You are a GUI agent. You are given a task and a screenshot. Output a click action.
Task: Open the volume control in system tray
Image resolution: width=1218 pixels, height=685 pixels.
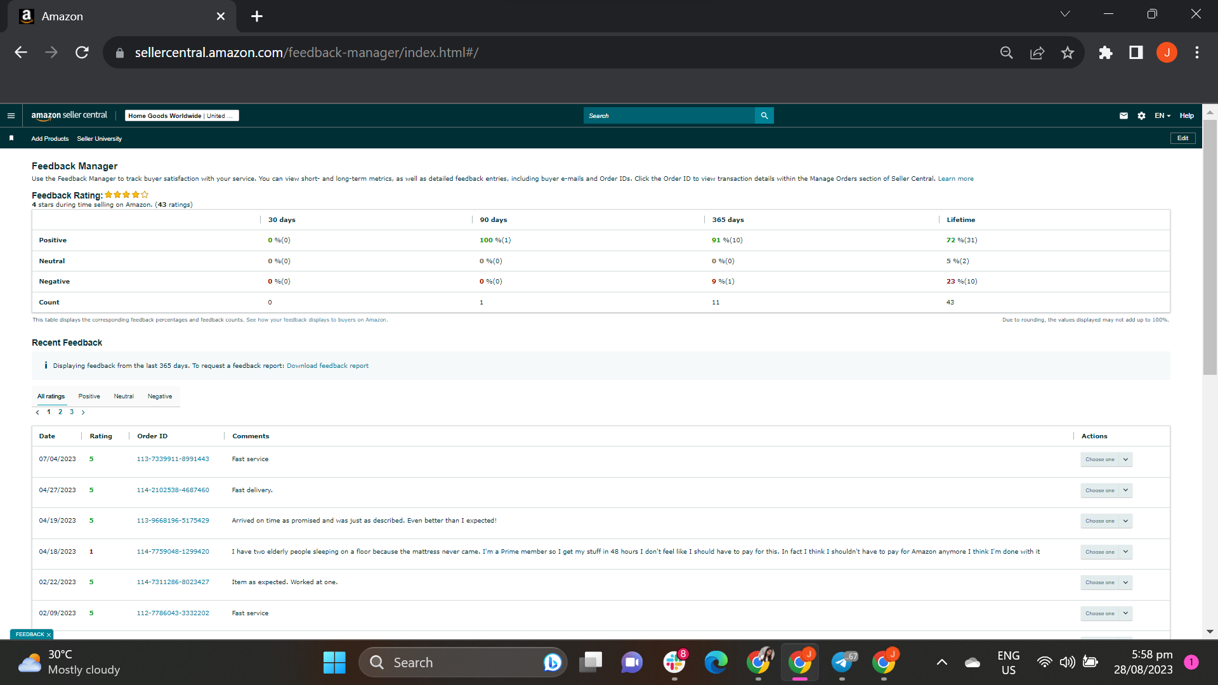click(x=1067, y=663)
